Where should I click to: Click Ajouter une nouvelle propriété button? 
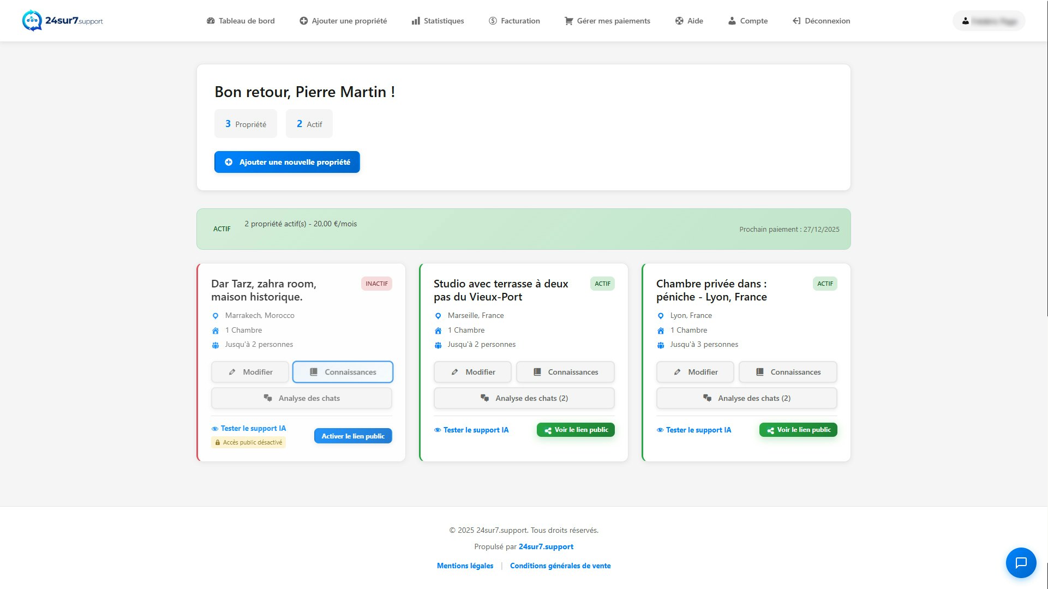[x=287, y=162]
